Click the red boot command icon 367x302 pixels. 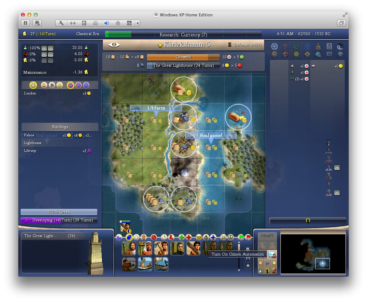(171, 237)
